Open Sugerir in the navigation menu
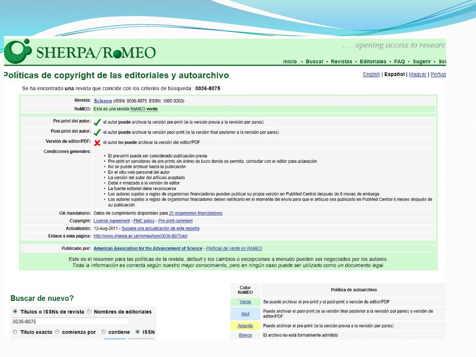The height and width of the screenshot is (357, 476). (422, 62)
